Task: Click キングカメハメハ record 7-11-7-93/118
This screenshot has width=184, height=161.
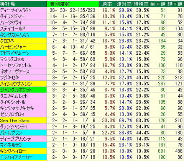Action: click(74, 35)
